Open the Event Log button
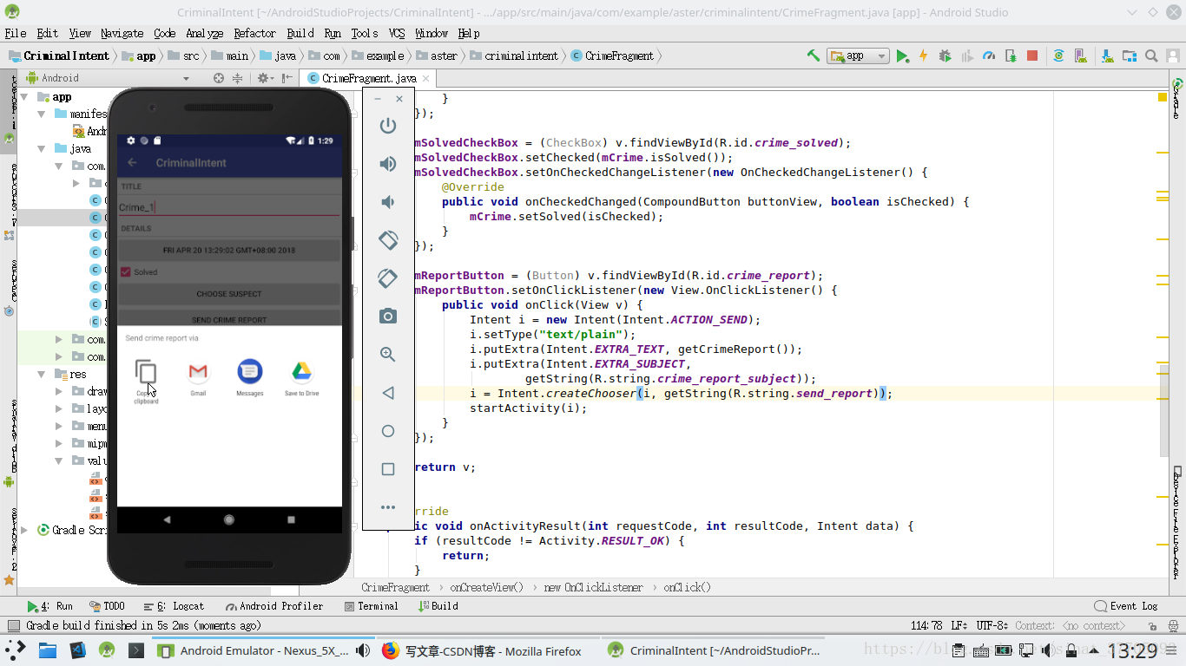The image size is (1186, 666). coord(1126,606)
